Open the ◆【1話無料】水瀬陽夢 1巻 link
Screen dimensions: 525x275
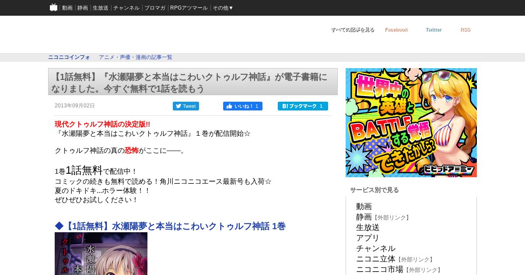point(170,226)
